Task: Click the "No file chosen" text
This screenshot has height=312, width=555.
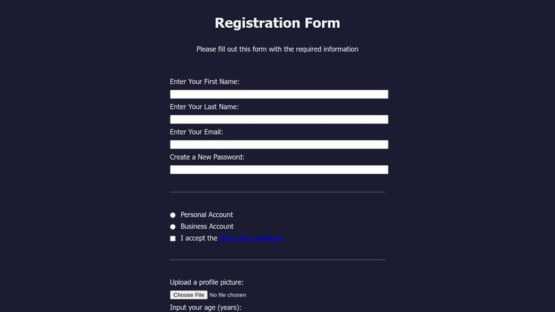Action: tap(228, 295)
